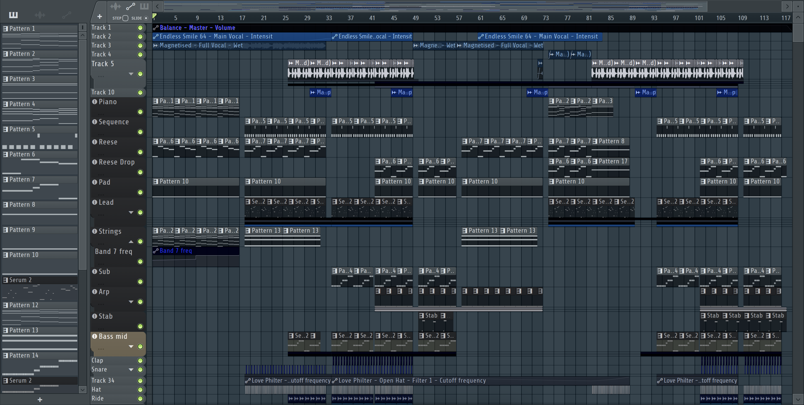Select the first Magnetised - Full Vocal - Wet clip

click(239, 46)
